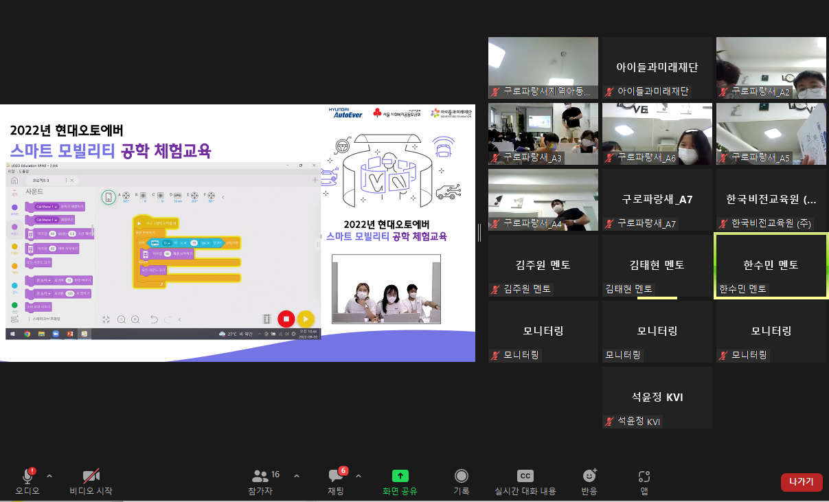
Task: Click muted mic icon on 김주원 멘토 tile
Action: click(495, 289)
